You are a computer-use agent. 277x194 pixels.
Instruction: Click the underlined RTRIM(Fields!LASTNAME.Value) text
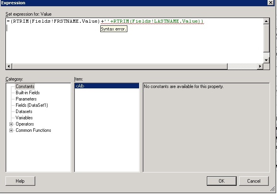158,22
